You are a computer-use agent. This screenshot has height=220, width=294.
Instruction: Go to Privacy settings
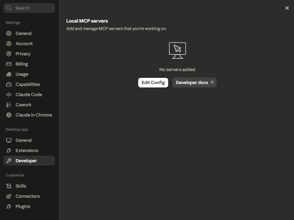(29, 54)
